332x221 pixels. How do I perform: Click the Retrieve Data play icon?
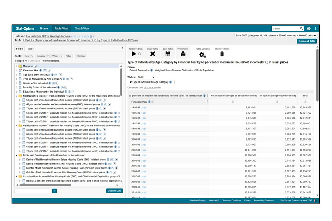click(x=134, y=54)
